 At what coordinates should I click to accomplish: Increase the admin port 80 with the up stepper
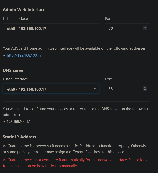(145, 27)
